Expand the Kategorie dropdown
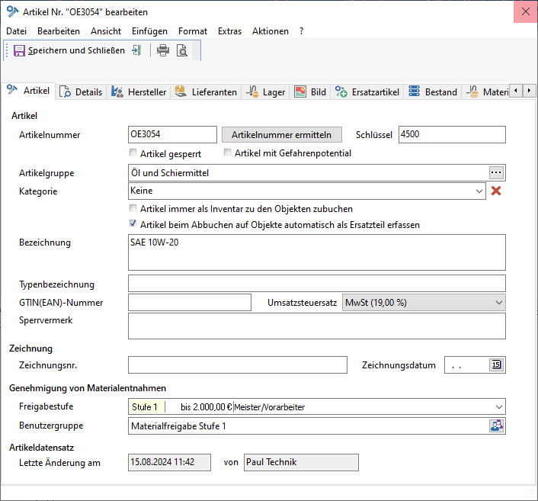This screenshot has height=501, width=538. 479,191
